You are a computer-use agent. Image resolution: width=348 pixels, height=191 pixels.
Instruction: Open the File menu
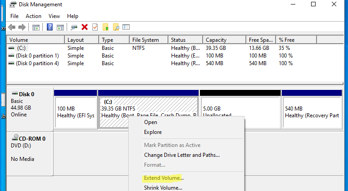pyautogui.click(x=14, y=16)
